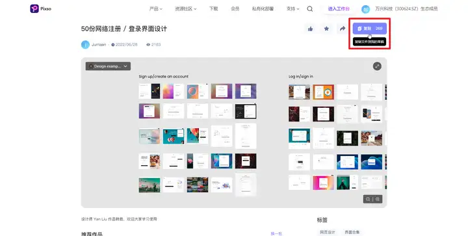This screenshot has height=236, width=468.
Task: Click first login thumbnail under Log in heading
Action: (300, 92)
